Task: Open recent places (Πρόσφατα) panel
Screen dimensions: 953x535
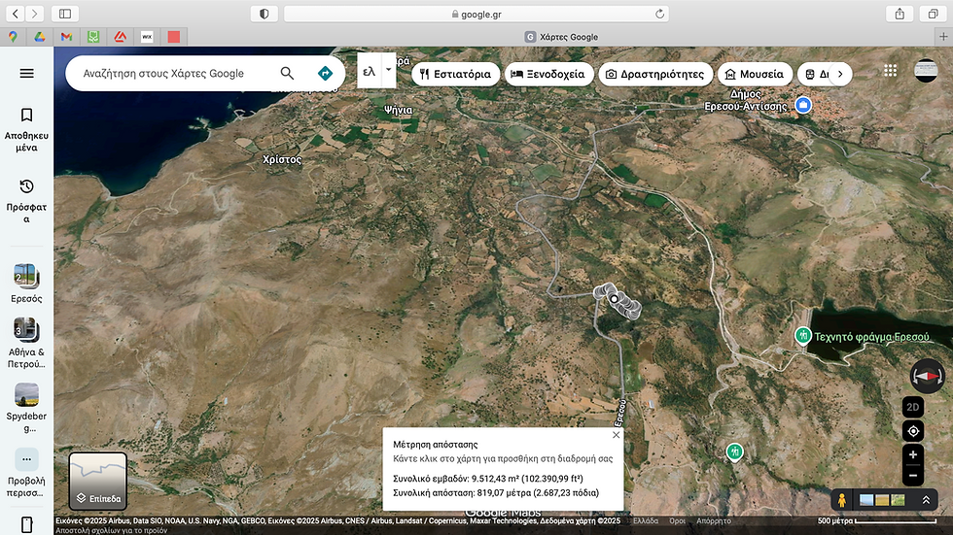Action: point(27,201)
